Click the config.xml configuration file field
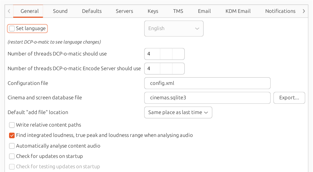This screenshot has width=313, height=172. point(207,83)
